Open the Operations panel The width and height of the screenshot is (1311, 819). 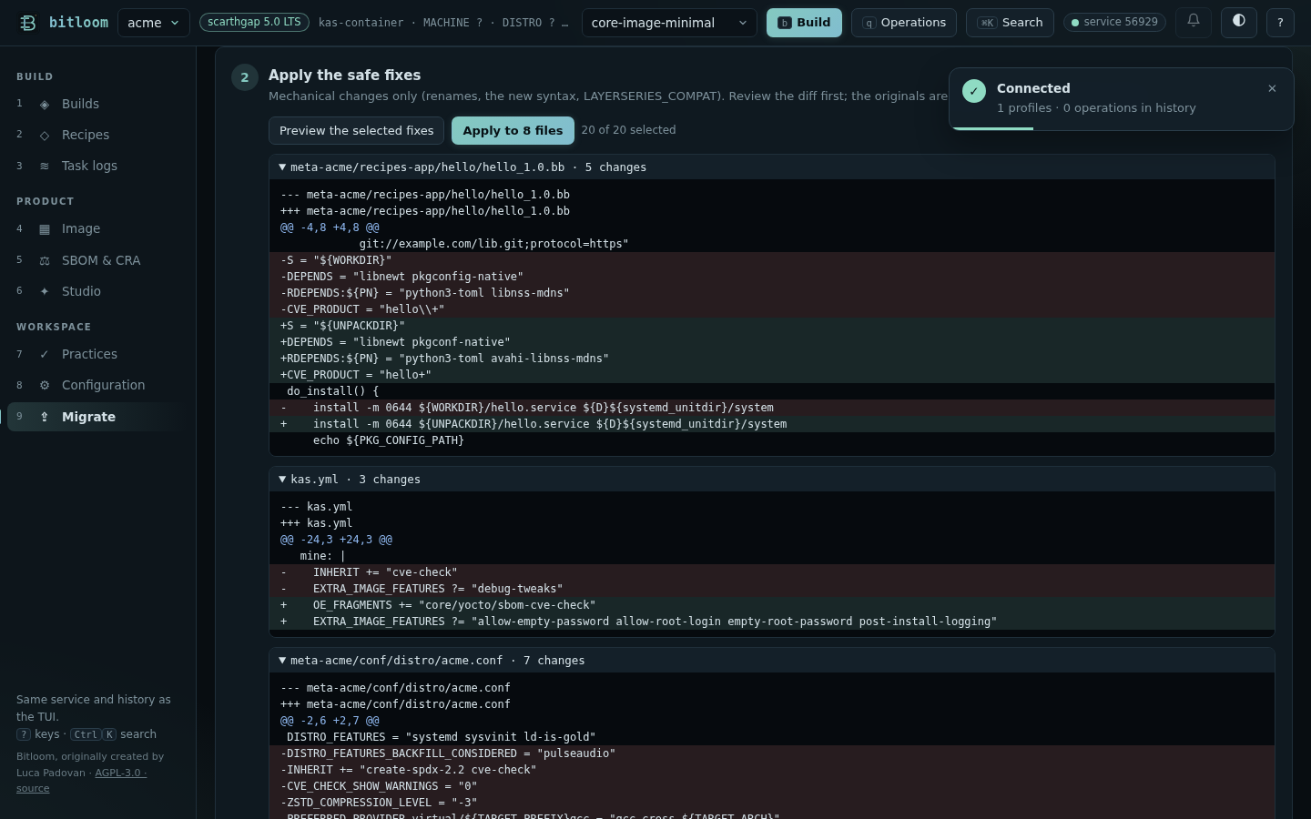[x=904, y=23]
